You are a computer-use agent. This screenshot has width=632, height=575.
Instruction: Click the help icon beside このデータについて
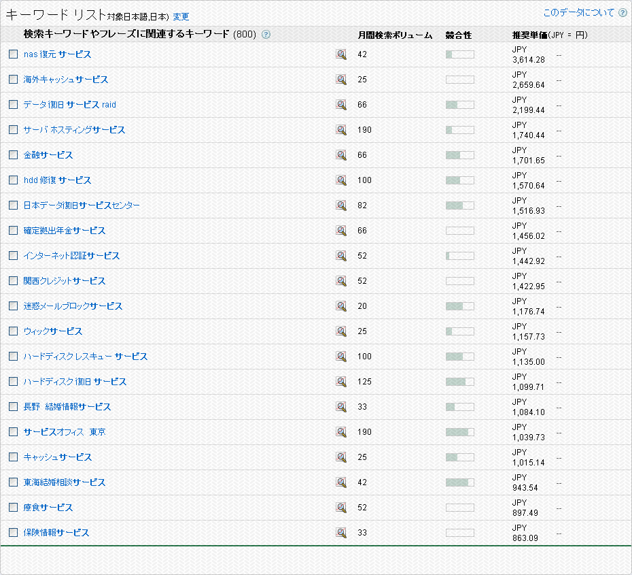(622, 13)
